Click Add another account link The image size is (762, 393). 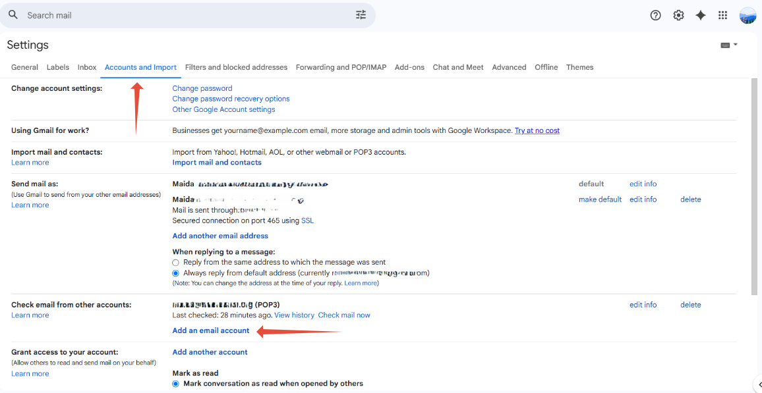click(x=210, y=352)
